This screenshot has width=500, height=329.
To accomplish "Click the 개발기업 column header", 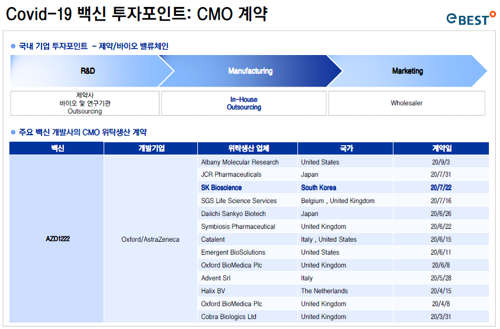I will (x=151, y=148).
